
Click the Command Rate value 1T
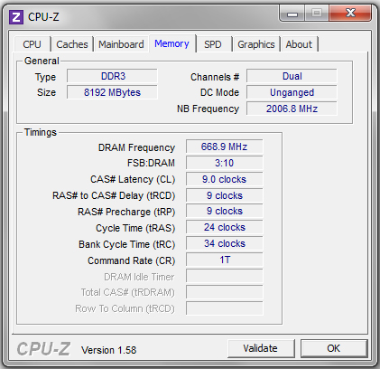pos(225,260)
